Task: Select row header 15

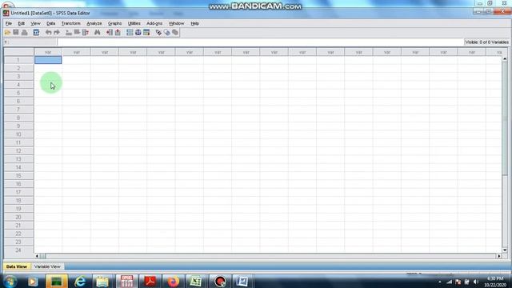Action: tap(18, 176)
